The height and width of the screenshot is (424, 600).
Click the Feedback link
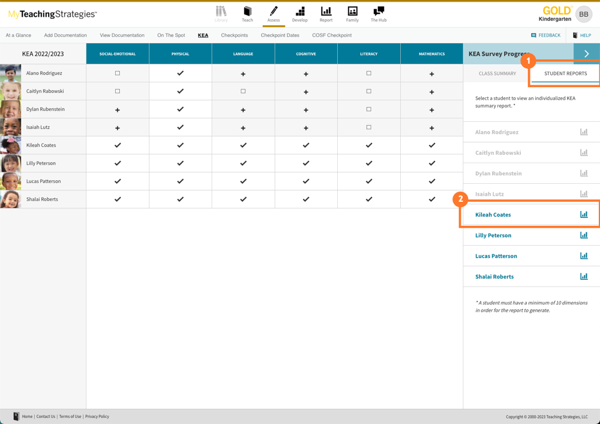(545, 35)
